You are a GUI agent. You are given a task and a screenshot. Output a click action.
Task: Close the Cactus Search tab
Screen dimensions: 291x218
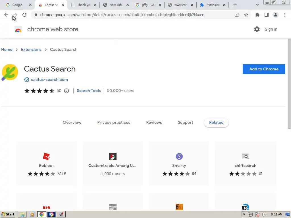(x=63, y=5)
